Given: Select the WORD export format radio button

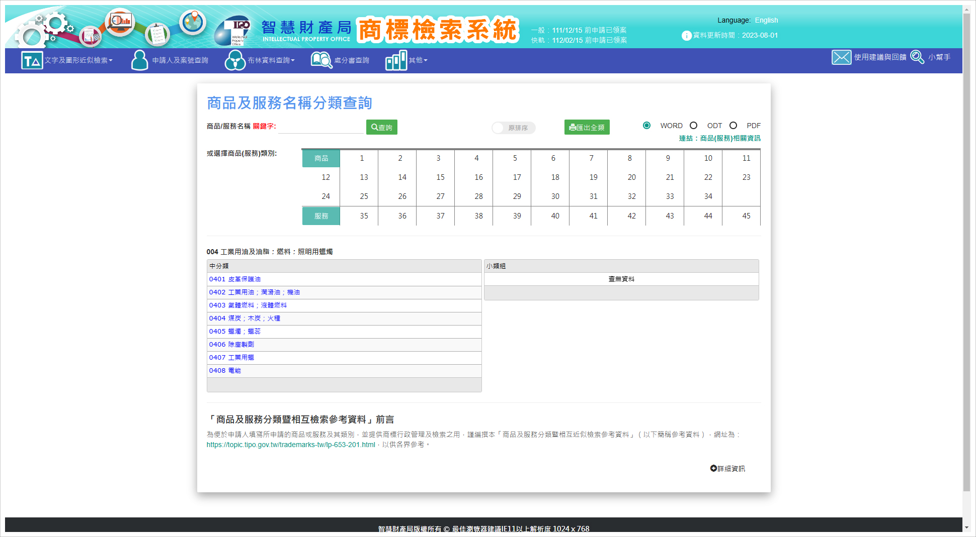Looking at the screenshot, I should click(x=646, y=126).
